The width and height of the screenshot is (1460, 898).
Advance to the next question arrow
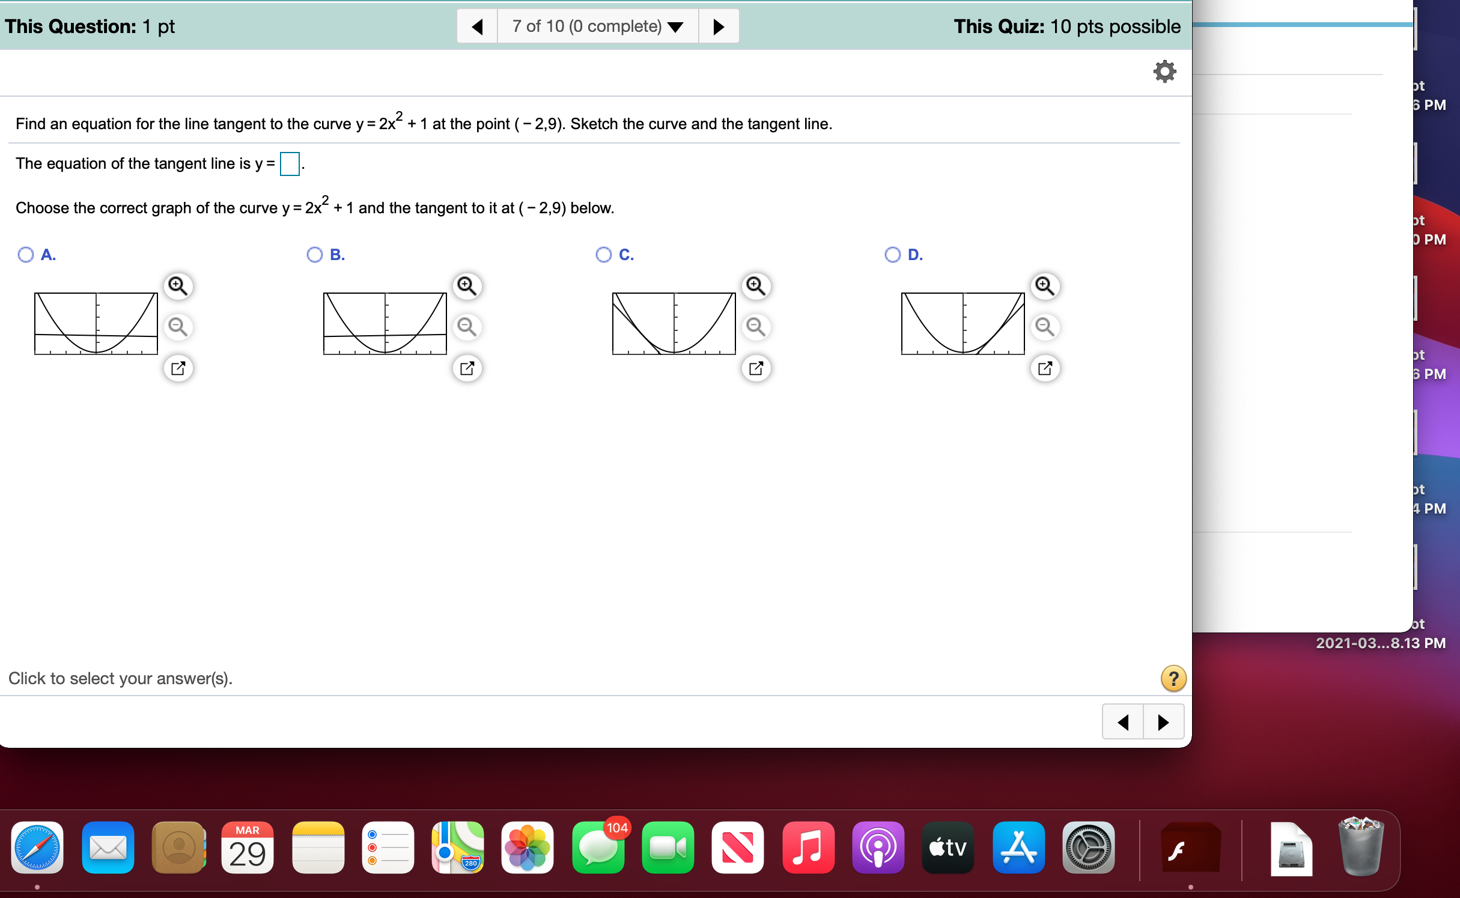[719, 26]
